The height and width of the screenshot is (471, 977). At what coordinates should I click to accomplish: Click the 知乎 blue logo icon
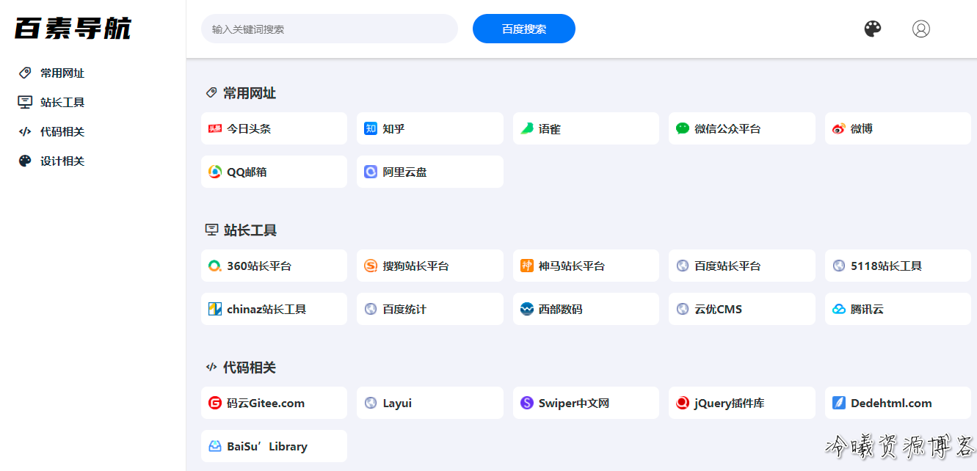(x=371, y=128)
